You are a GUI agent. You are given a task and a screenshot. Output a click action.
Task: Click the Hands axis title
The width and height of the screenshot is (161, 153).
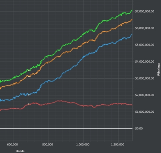(x=20, y=151)
